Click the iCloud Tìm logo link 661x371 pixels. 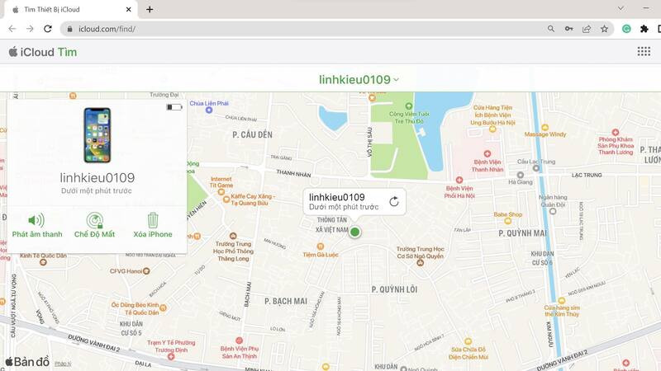(x=43, y=51)
